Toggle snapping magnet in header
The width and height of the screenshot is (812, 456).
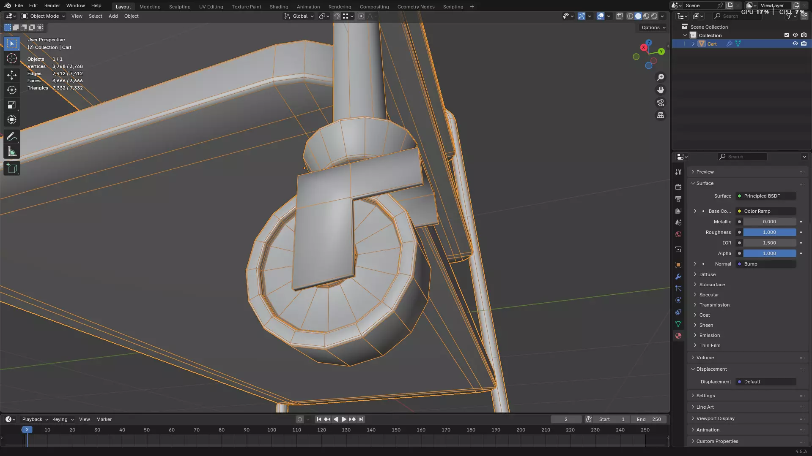click(x=337, y=16)
